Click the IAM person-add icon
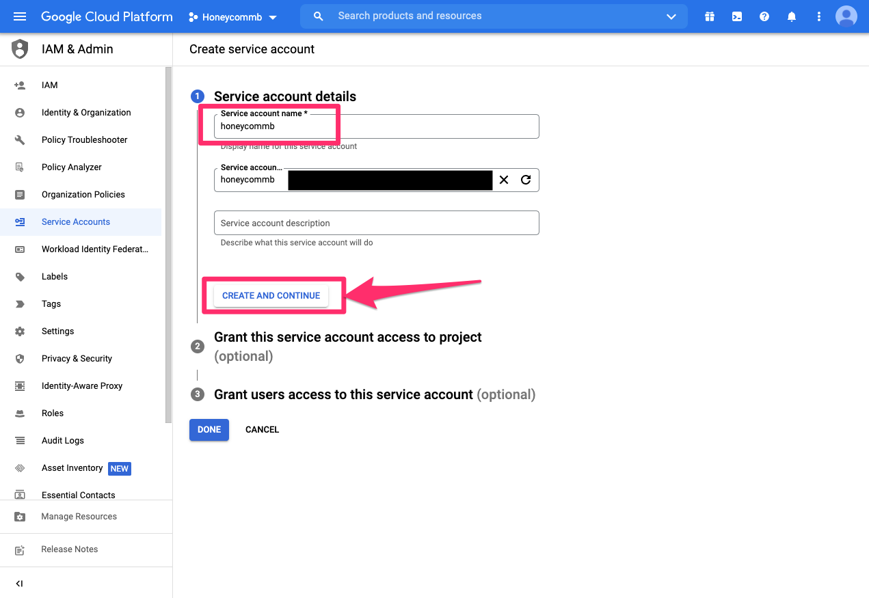This screenshot has width=869, height=598. click(20, 85)
